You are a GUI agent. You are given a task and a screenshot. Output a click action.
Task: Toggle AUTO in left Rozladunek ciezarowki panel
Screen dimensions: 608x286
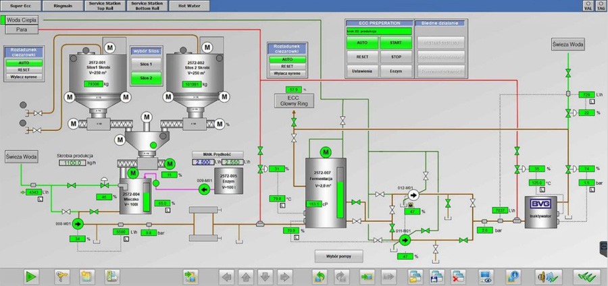24,63
